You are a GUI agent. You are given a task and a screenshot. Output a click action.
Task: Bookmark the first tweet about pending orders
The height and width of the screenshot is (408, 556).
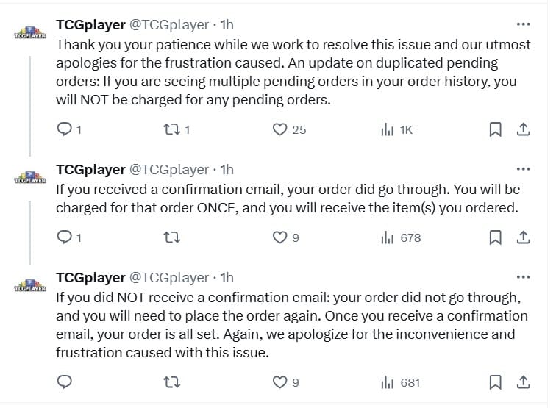pos(496,129)
